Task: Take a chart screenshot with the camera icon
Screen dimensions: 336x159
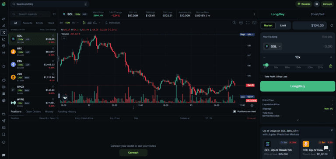Action: tap(254, 23)
